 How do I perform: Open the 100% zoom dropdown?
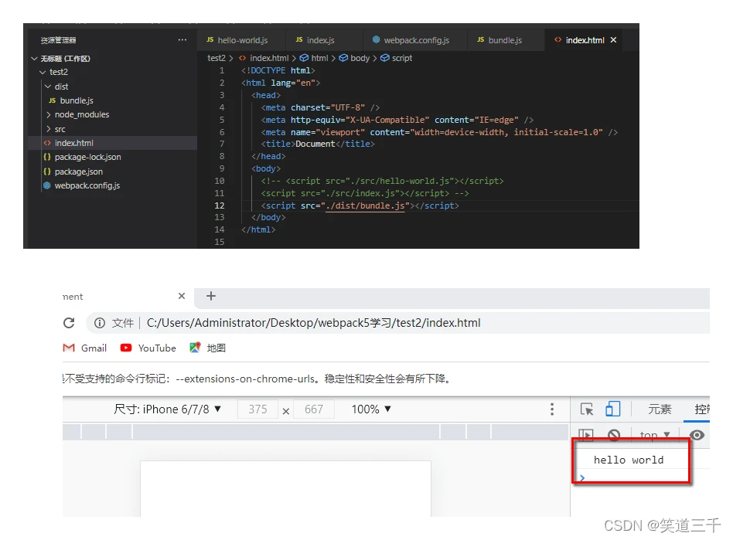371,409
